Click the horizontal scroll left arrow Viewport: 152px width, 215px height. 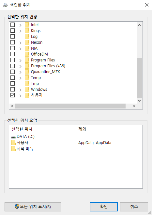(12, 106)
